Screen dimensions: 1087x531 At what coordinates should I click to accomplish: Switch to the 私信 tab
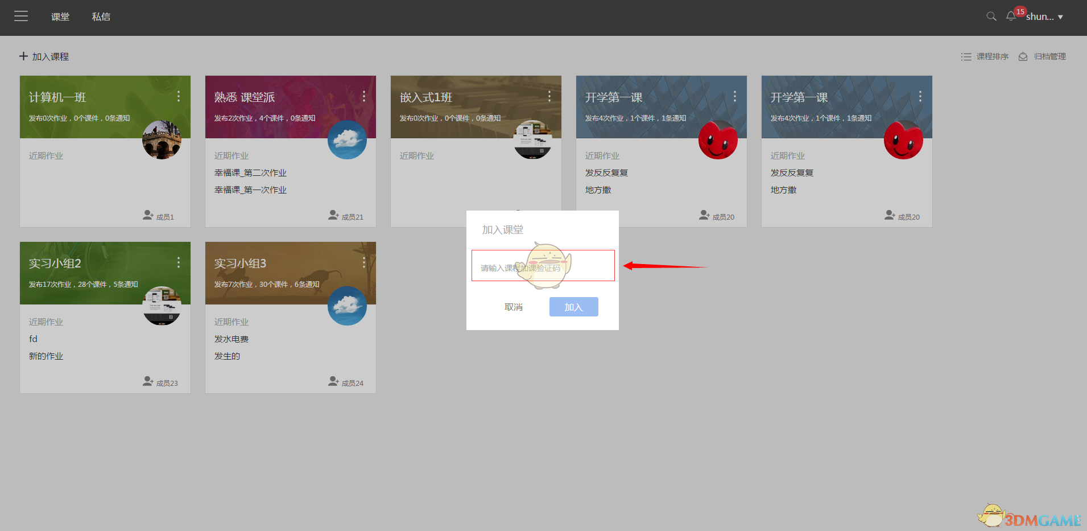pos(101,17)
